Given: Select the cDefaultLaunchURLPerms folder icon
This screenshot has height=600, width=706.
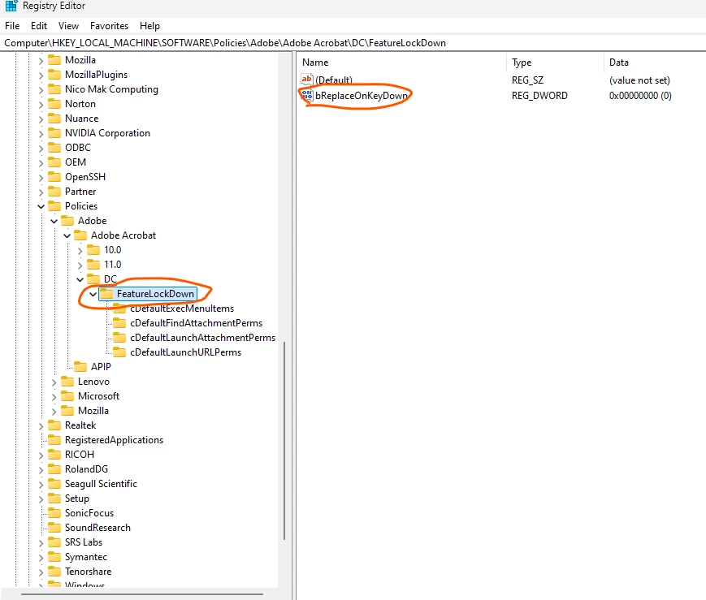Looking at the screenshot, I should pos(119,352).
